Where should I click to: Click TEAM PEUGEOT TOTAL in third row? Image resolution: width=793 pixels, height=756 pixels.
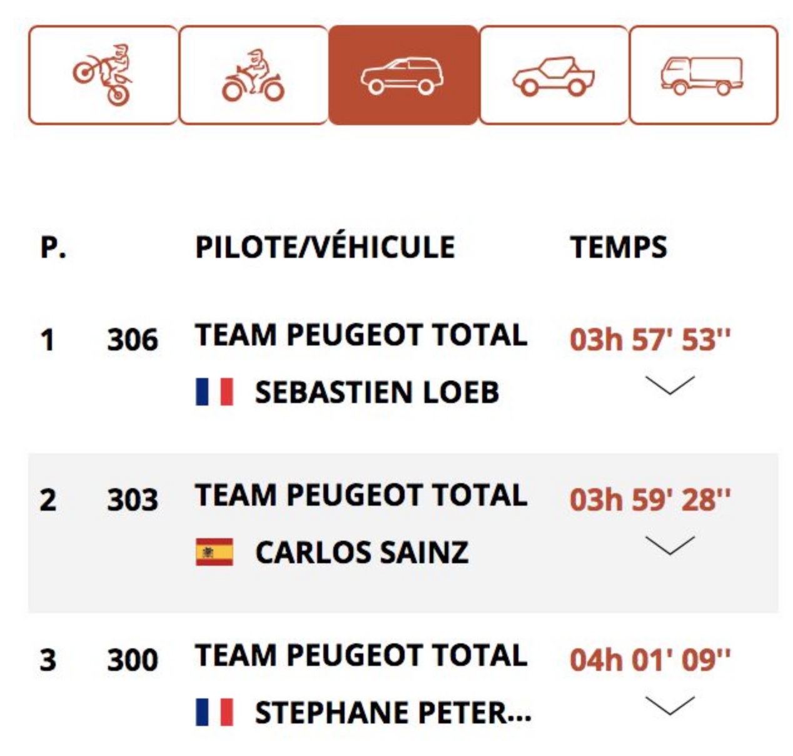361,655
